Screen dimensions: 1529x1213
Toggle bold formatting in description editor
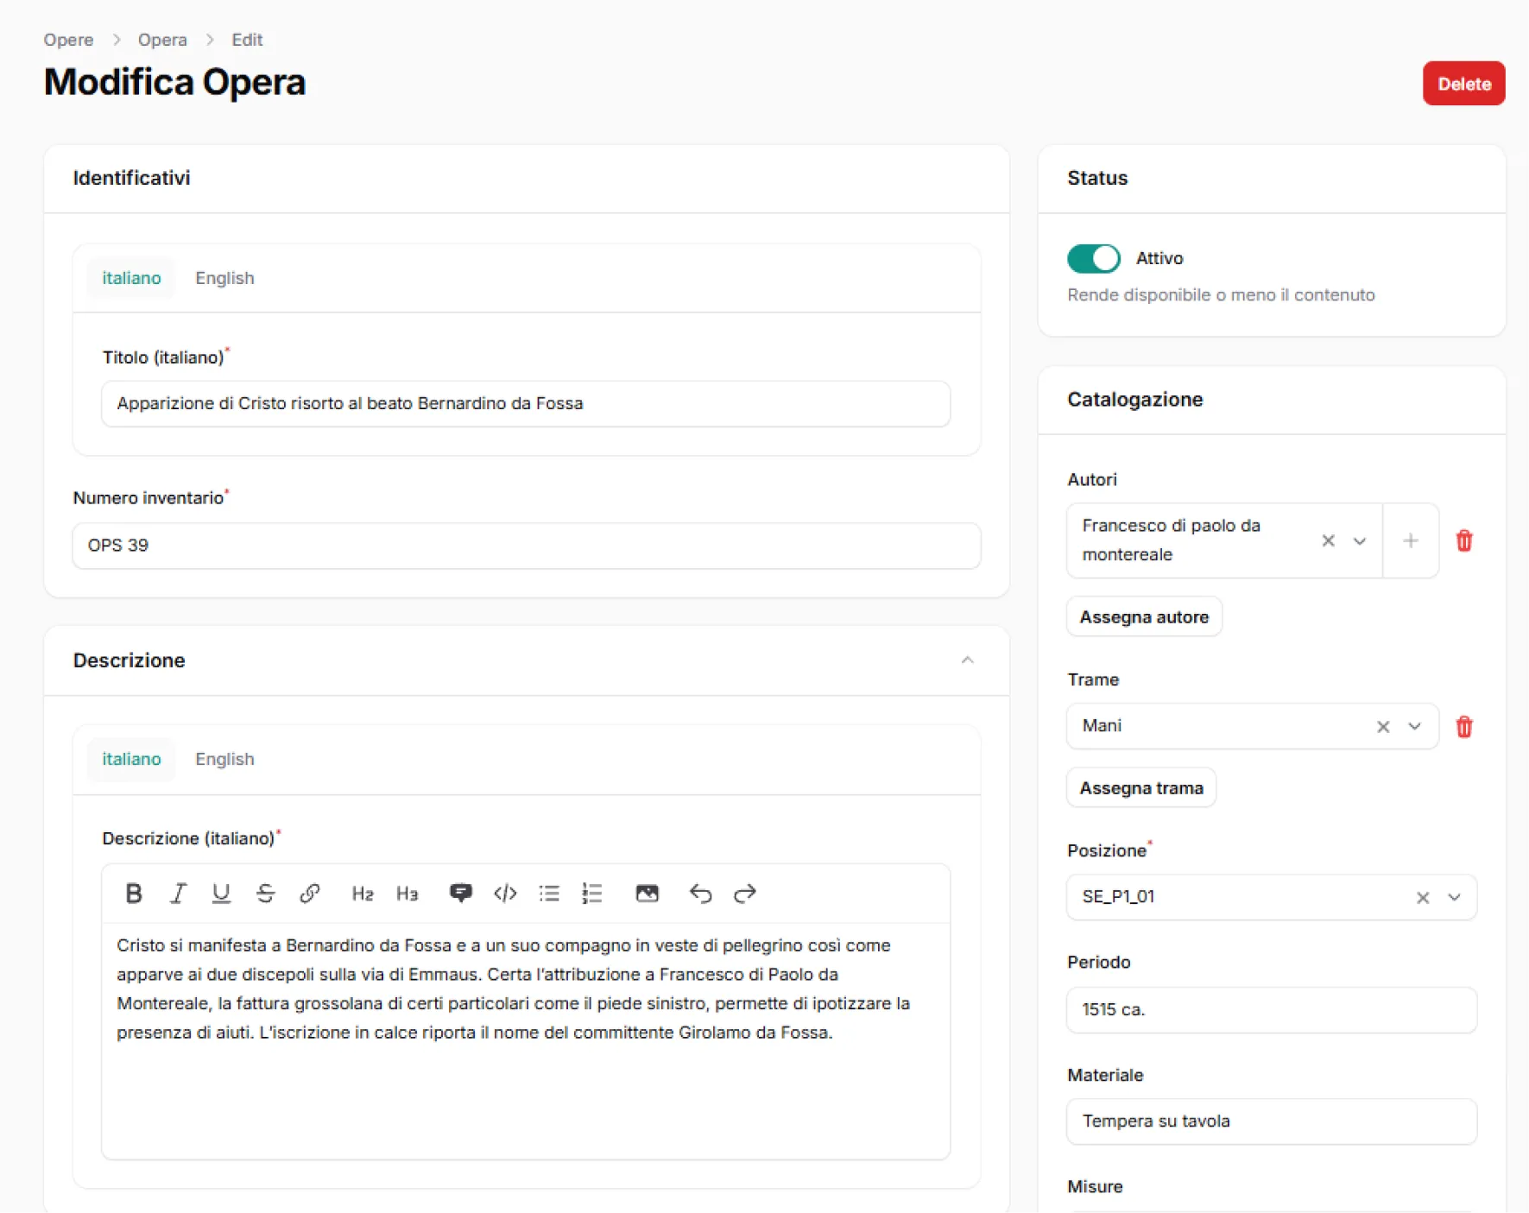pyautogui.click(x=134, y=894)
